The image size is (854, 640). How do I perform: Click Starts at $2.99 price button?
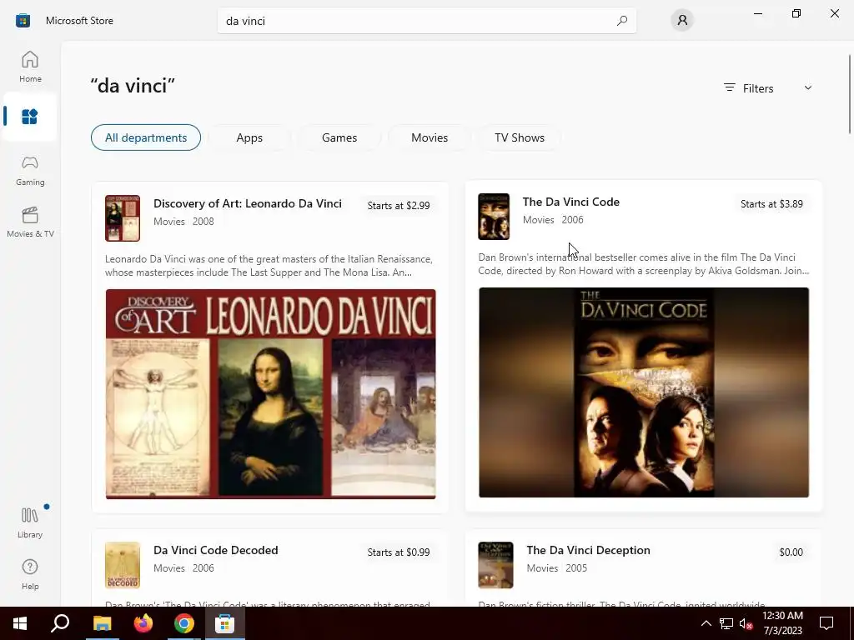coord(398,206)
